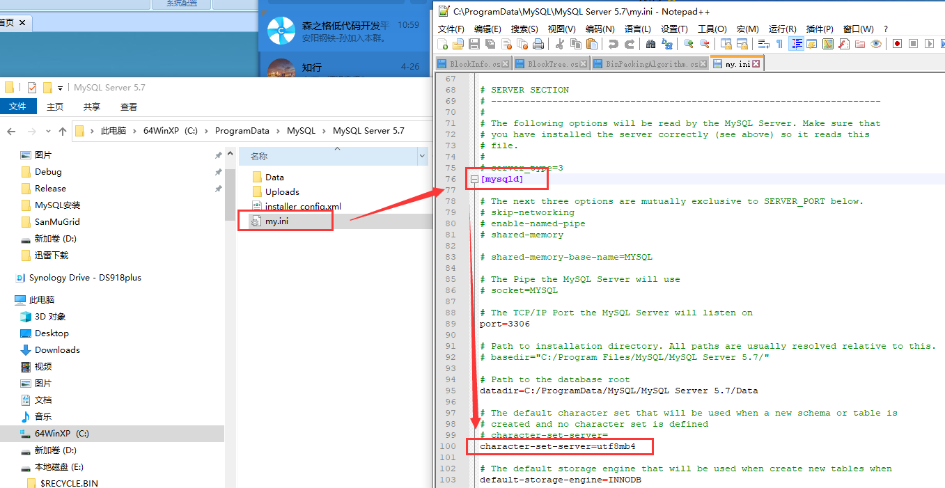Select Synology Drive - DS918plus in sidebar
Screen dimensions: 945x488
(x=85, y=278)
